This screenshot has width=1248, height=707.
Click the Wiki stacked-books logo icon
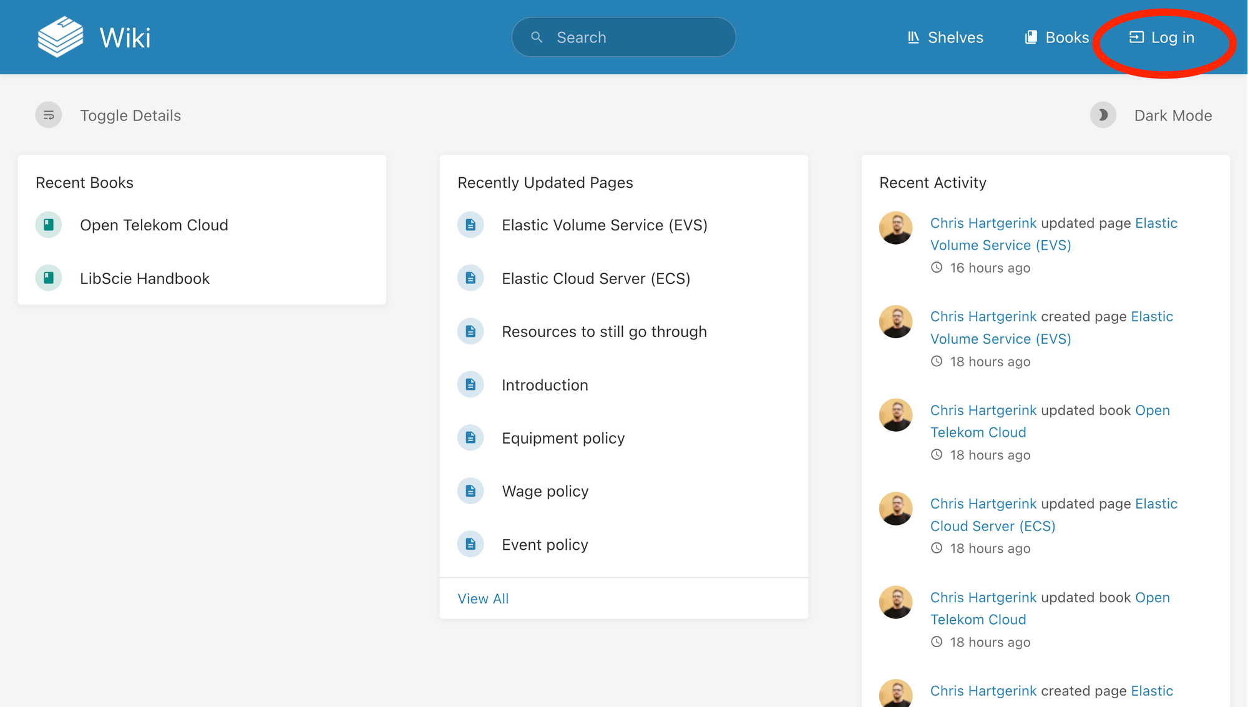(x=60, y=37)
